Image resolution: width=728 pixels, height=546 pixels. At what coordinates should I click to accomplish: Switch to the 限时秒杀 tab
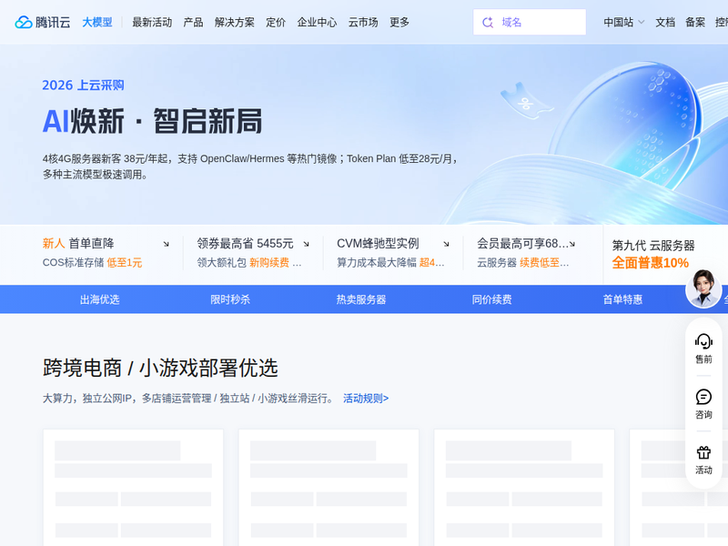click(x=230, y=299)
